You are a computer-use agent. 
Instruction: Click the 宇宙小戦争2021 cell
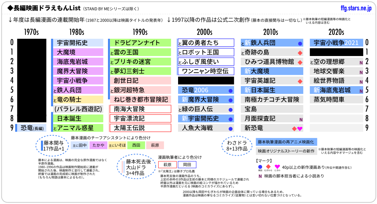[x=336, y=43]
